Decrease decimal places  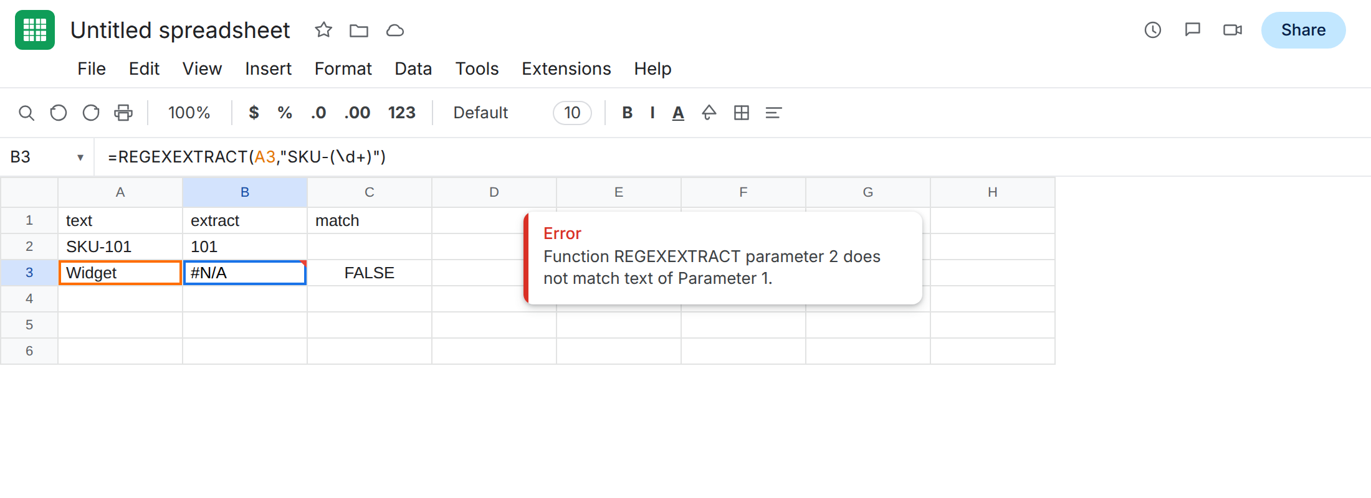318,113
